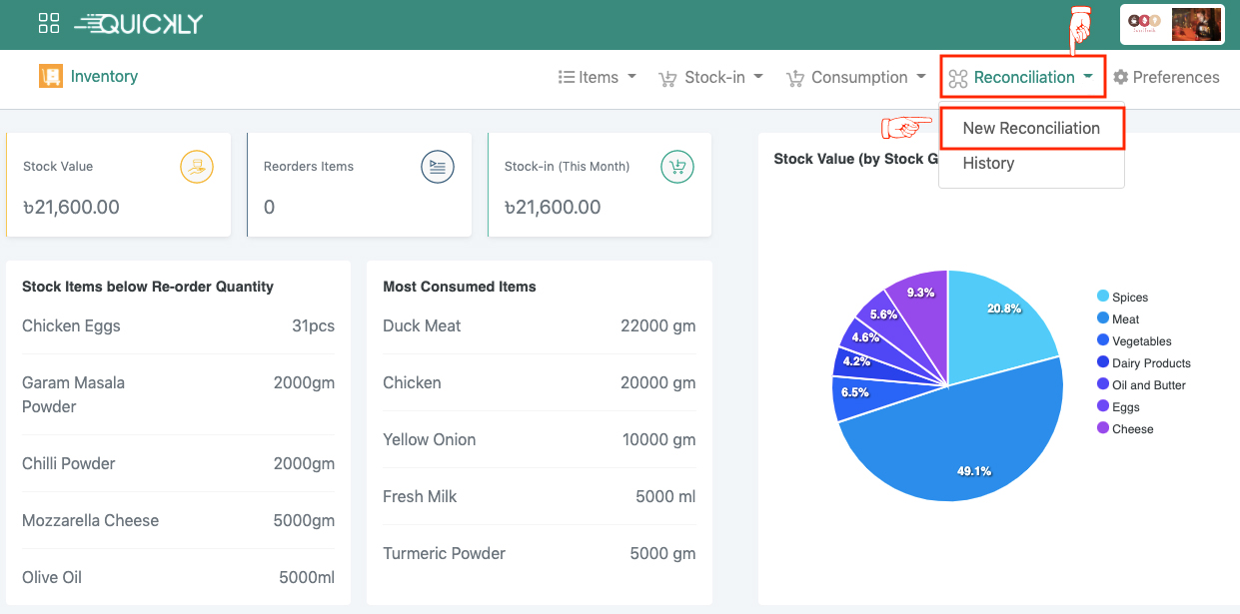Toggle the Spices legend swatch
Screen dimensions: 1240x614
coord(1103,297)
